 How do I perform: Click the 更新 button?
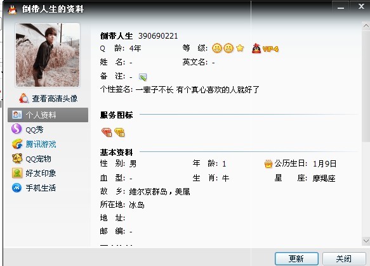tap(296, 258)
